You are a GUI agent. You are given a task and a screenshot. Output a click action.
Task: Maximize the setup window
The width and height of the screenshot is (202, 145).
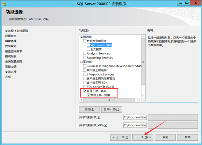pyautogui.click(x=187, y=3)
